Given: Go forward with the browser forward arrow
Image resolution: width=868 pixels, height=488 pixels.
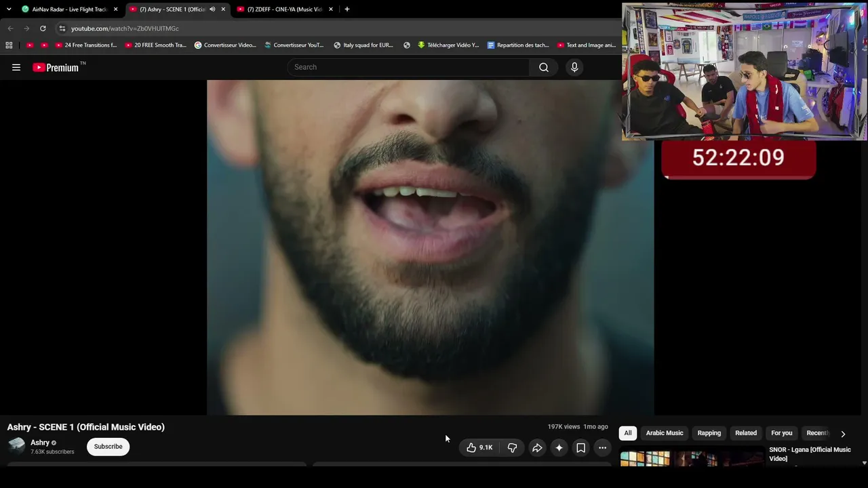Looking at the screenshot, I should click(x=26, y=28).
